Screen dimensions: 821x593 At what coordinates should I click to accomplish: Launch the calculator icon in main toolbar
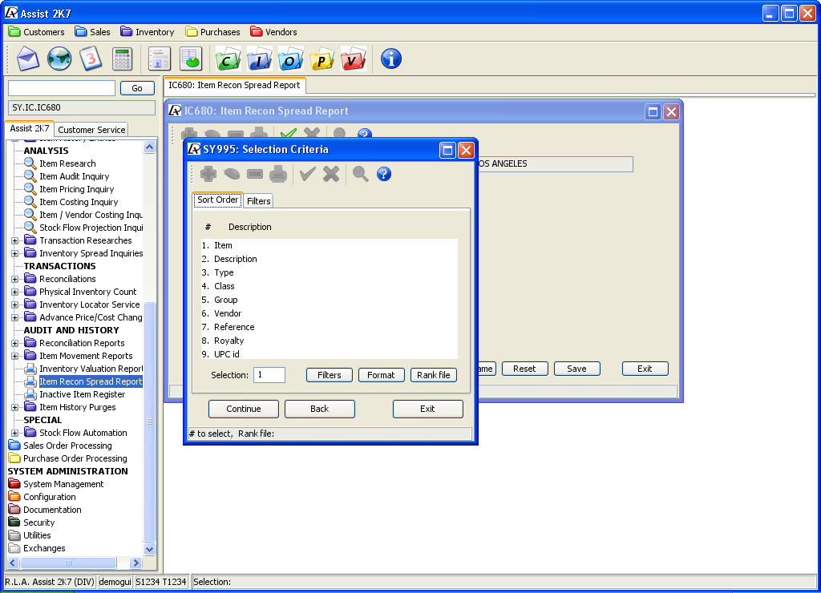[x=122, y=58]
